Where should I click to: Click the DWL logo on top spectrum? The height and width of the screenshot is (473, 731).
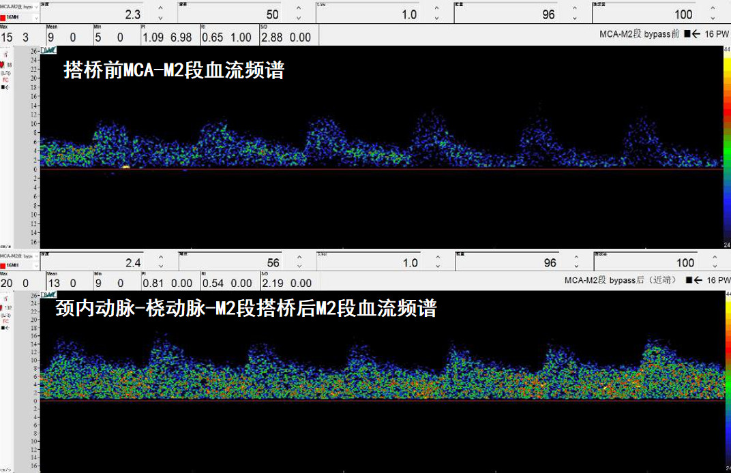coord(48,50)
